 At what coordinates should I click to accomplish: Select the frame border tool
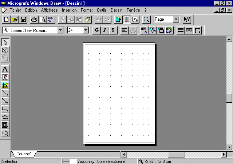(5, 125)
